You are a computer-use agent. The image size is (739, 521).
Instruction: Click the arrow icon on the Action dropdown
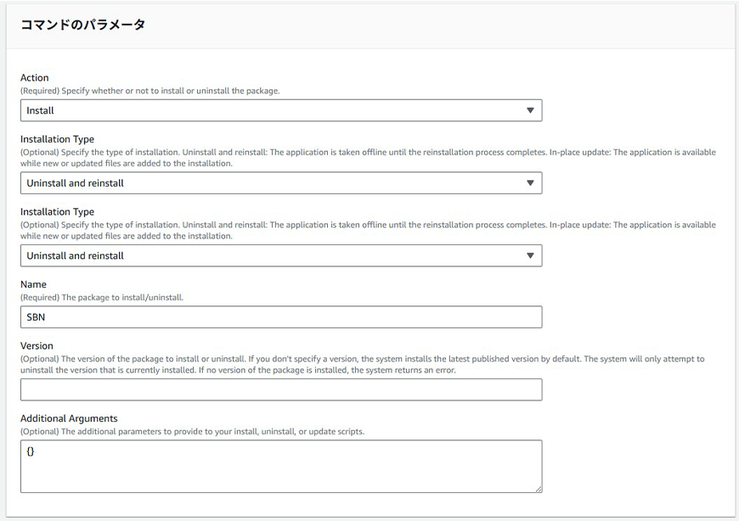coord(530,110)
